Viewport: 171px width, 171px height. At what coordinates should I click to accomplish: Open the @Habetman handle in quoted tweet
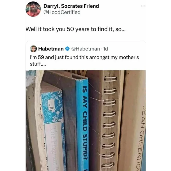pos(85,49)
